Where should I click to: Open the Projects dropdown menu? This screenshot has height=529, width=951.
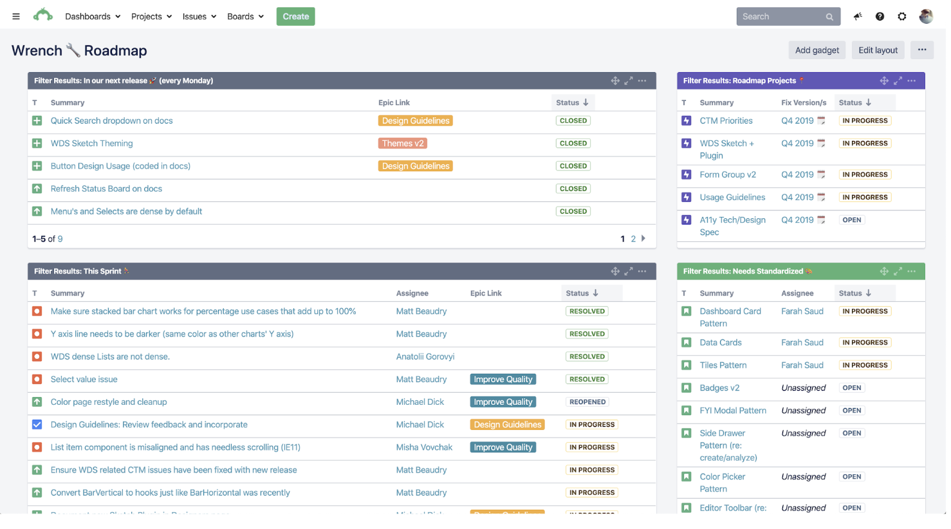coord(151,17)
